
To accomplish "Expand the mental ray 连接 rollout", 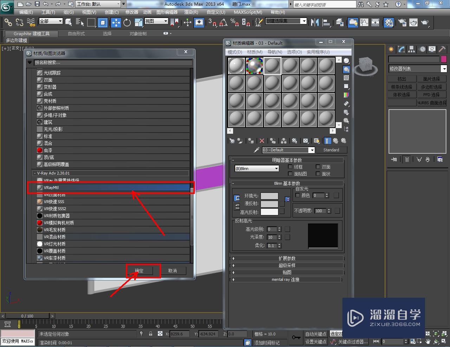I will [285, 279].
